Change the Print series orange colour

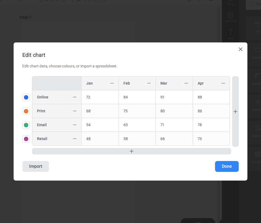point(26,111)
